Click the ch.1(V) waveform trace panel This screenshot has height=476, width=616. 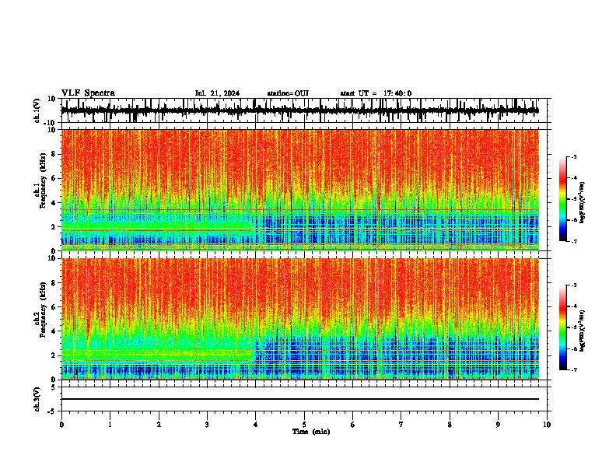click(304, 110)
